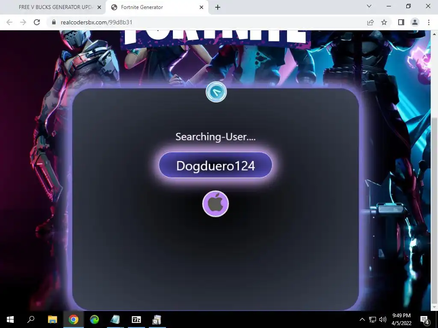Viewport: 438px width, 328px height.
Task: Restore down the Chrome window
Action: click(x=408, y=6)
